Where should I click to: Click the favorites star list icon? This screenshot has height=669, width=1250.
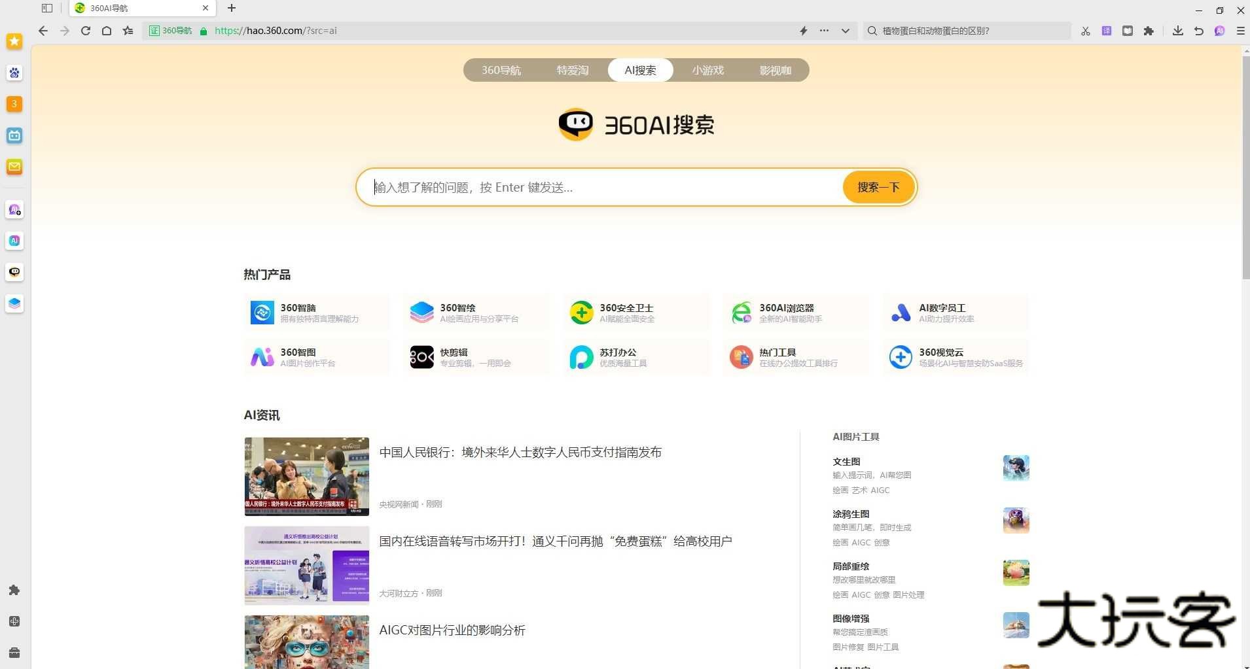[128, 31]
